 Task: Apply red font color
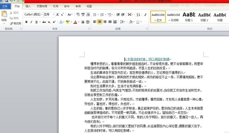coord(75,22)
